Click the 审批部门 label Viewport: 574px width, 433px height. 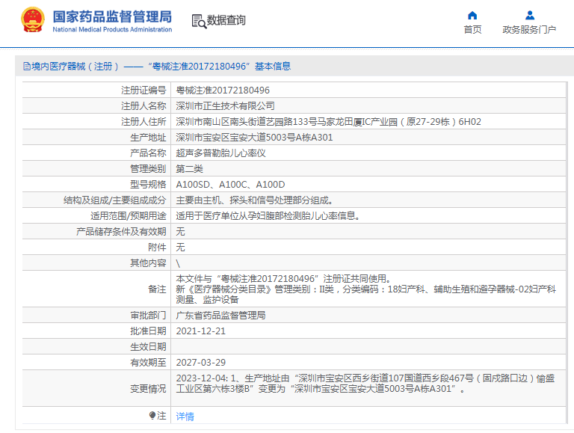point(148,316)
